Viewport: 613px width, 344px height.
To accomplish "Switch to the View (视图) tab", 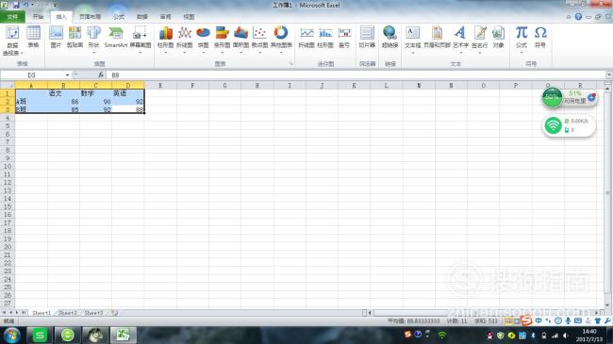I will (x=189, y=17).
